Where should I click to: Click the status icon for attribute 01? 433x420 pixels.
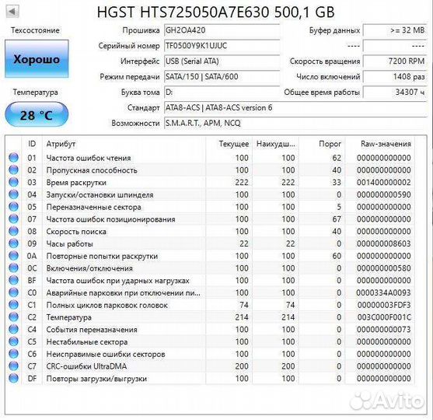(x=13, y=157)
